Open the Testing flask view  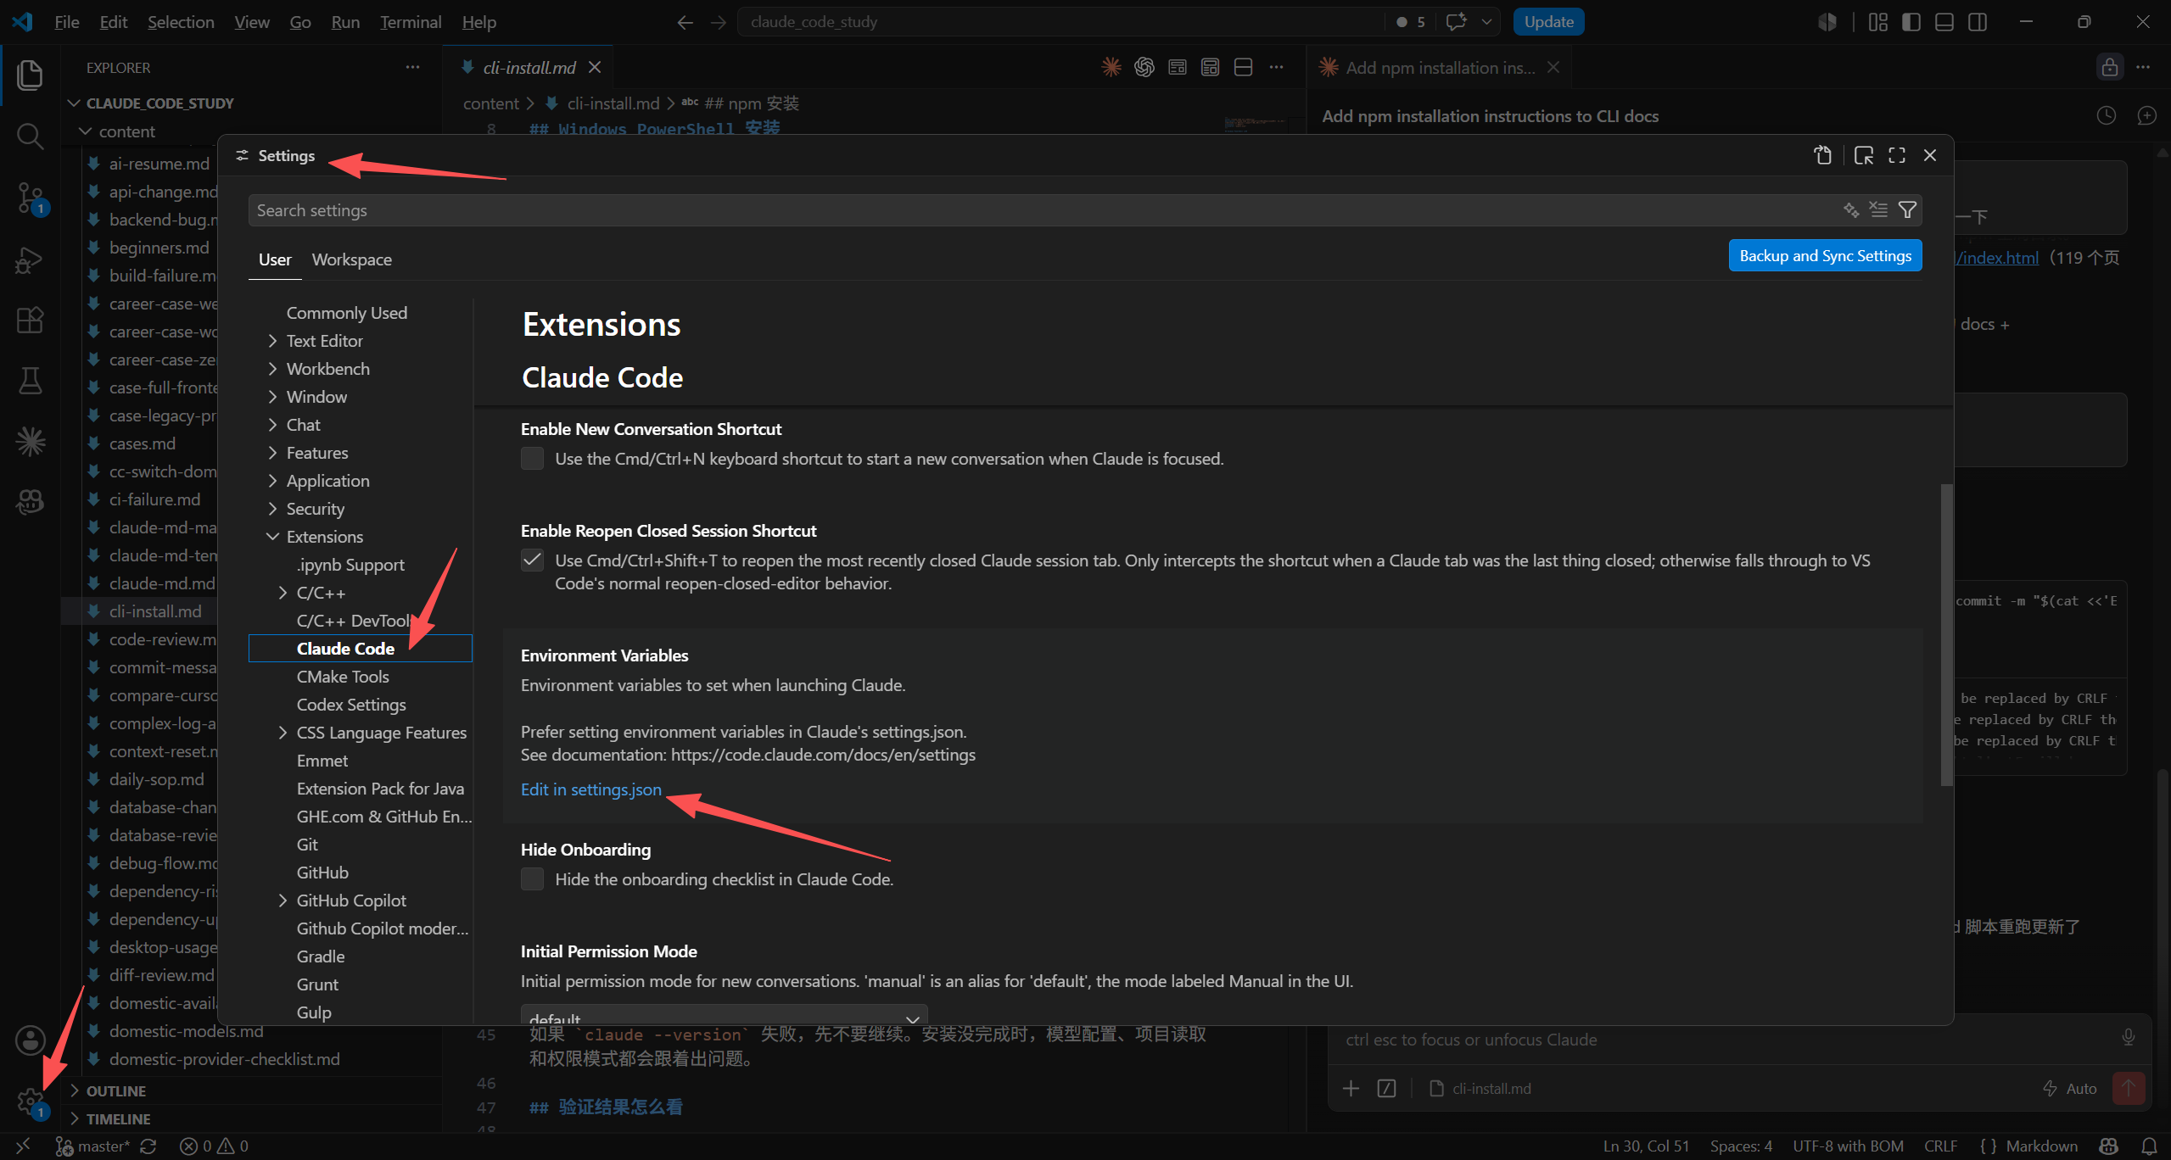(x=30, y=380)
